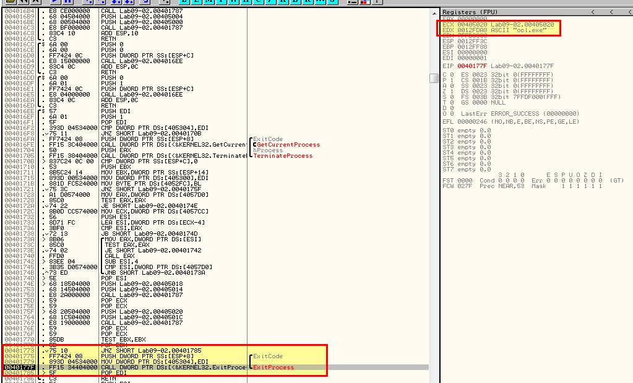The width and height of the screenshot is (633, 383).
Task: Select instruction PUSH Lab09-02.00405020
Action: (x=142, y=312)
